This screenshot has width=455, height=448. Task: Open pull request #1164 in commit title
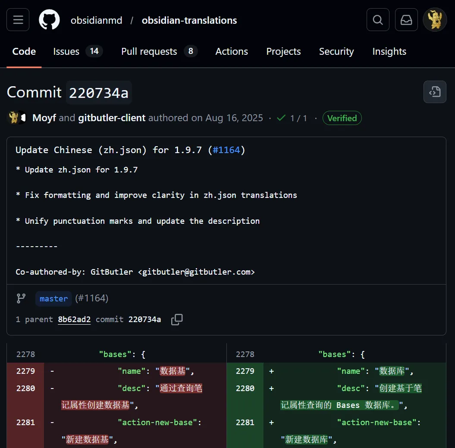click(x=226, y=150)
